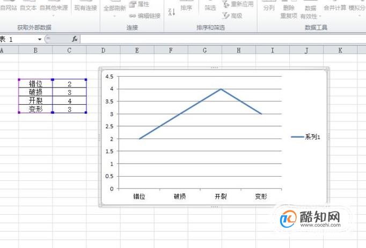Select the cell containing 错位
This screenshot has width=366, height=248.
pyautogui.click(x=35, y=84)
